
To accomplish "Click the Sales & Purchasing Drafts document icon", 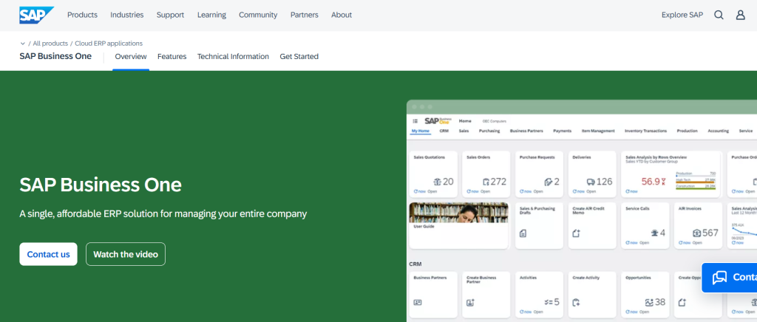I will [x=523, y=233].
